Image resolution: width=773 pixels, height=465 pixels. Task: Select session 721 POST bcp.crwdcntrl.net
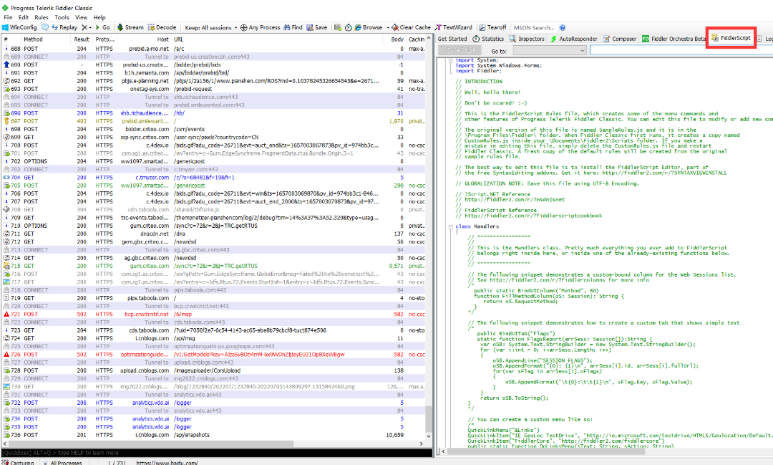coord(213,315)
